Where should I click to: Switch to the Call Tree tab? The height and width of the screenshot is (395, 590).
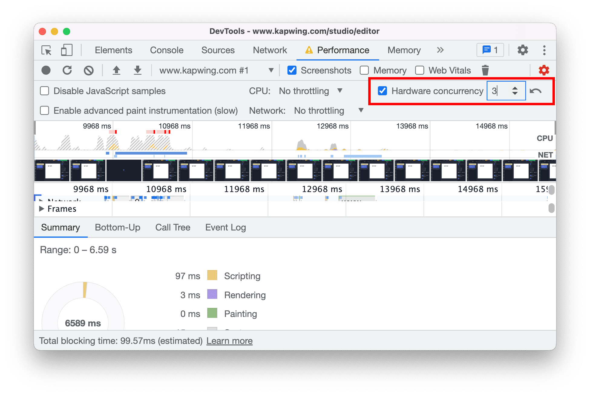[x=173, y=227]
